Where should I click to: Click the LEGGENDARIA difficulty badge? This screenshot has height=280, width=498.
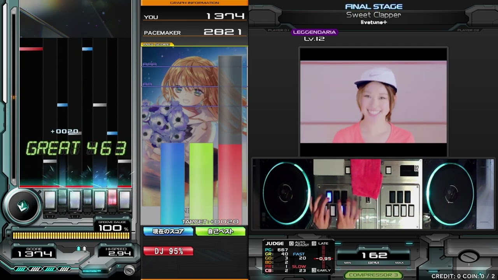coord(314,32)
